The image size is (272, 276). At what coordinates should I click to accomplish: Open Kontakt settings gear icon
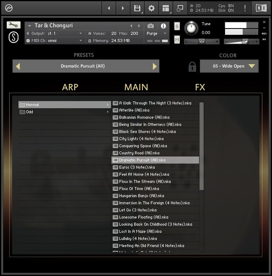[151, 8]
